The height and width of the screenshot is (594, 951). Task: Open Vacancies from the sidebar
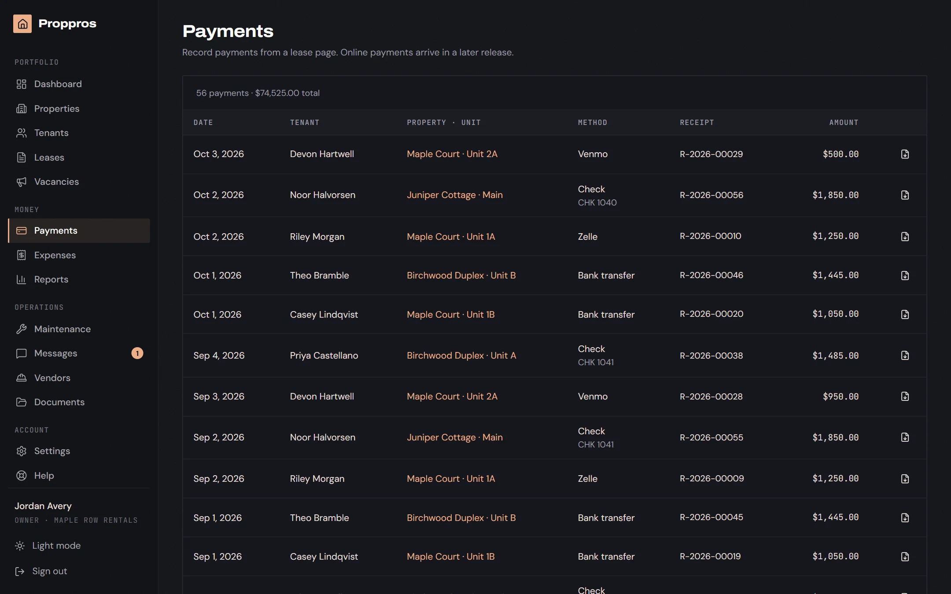pyautogui.click(x=79, y=182)
